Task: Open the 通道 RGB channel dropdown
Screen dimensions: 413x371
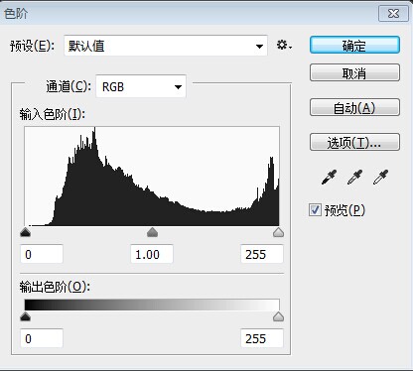Action: (141, 86)
